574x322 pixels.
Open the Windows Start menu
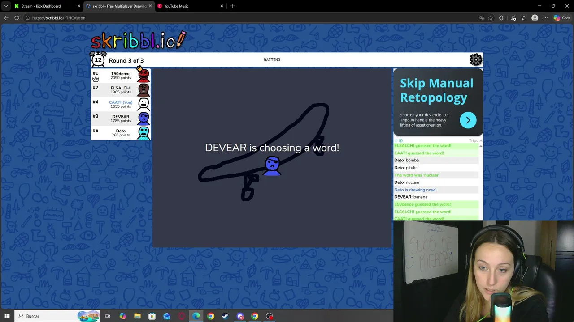pyautogui.click(x=7, y=316)
